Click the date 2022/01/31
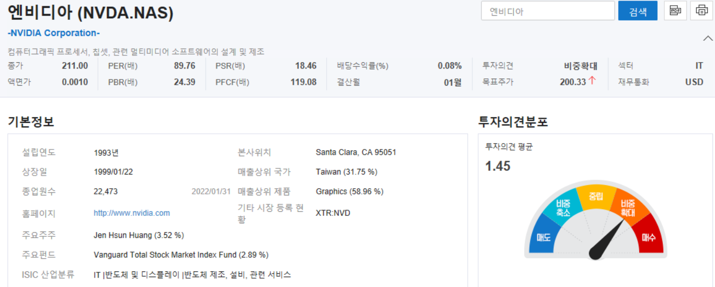This screenshot has height=287, width=715. (x=211, y=191)
